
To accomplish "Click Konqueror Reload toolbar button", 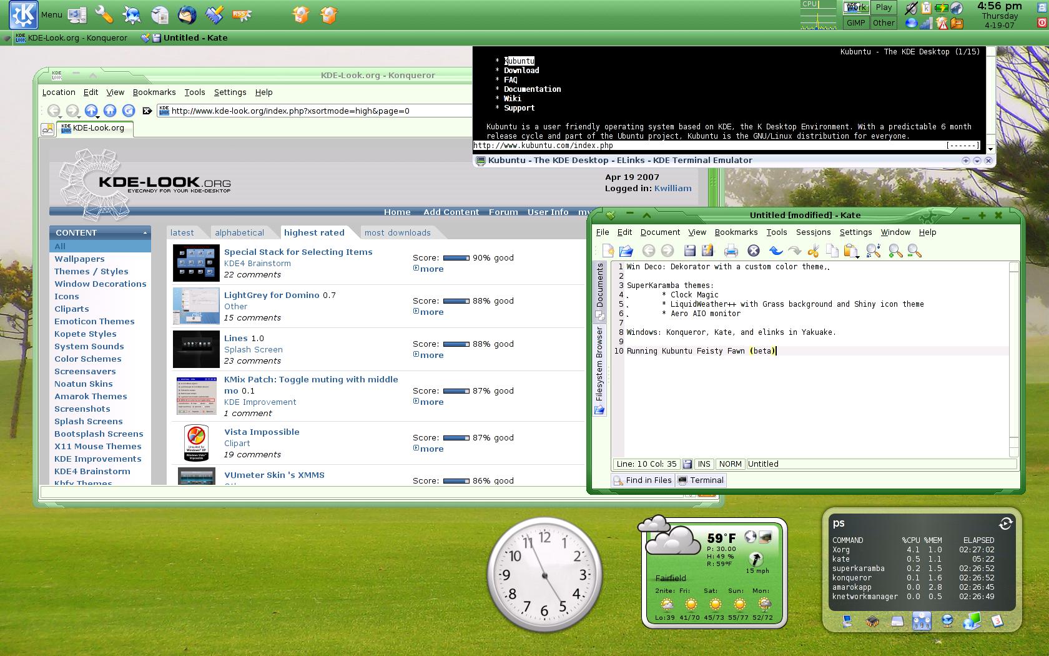I will tap(129, 111).
